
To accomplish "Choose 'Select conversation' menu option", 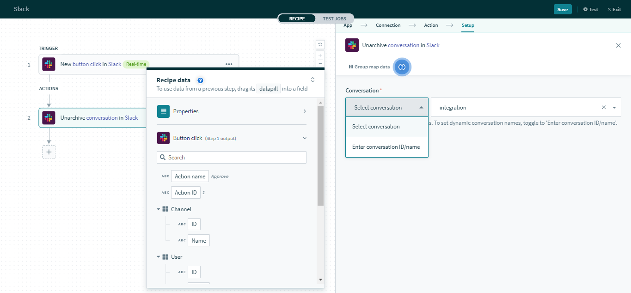I will 376,127.
